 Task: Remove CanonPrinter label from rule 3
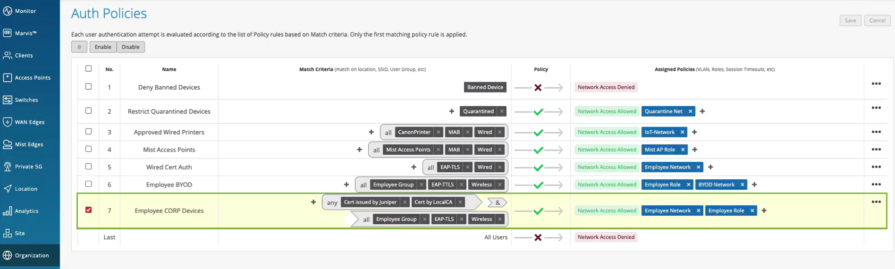(439, 132)
